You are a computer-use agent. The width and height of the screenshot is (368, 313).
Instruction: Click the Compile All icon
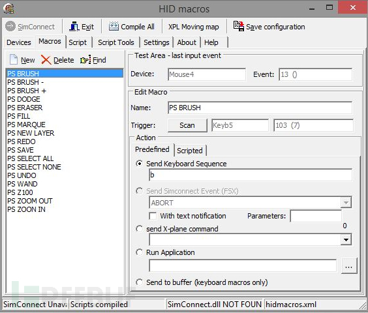point(114,26)
